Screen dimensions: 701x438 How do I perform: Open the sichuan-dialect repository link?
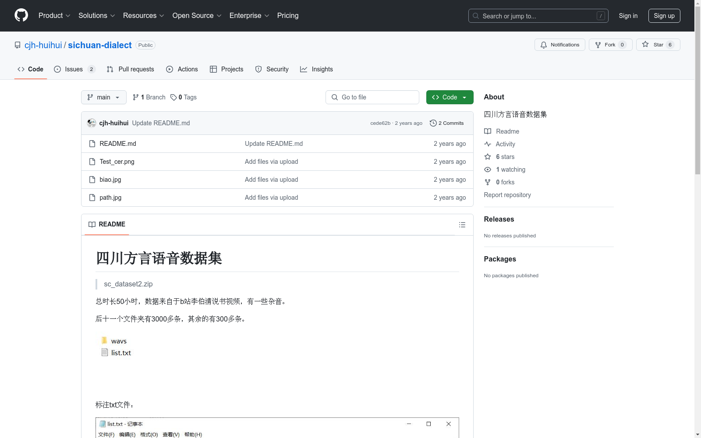point(99,45)
